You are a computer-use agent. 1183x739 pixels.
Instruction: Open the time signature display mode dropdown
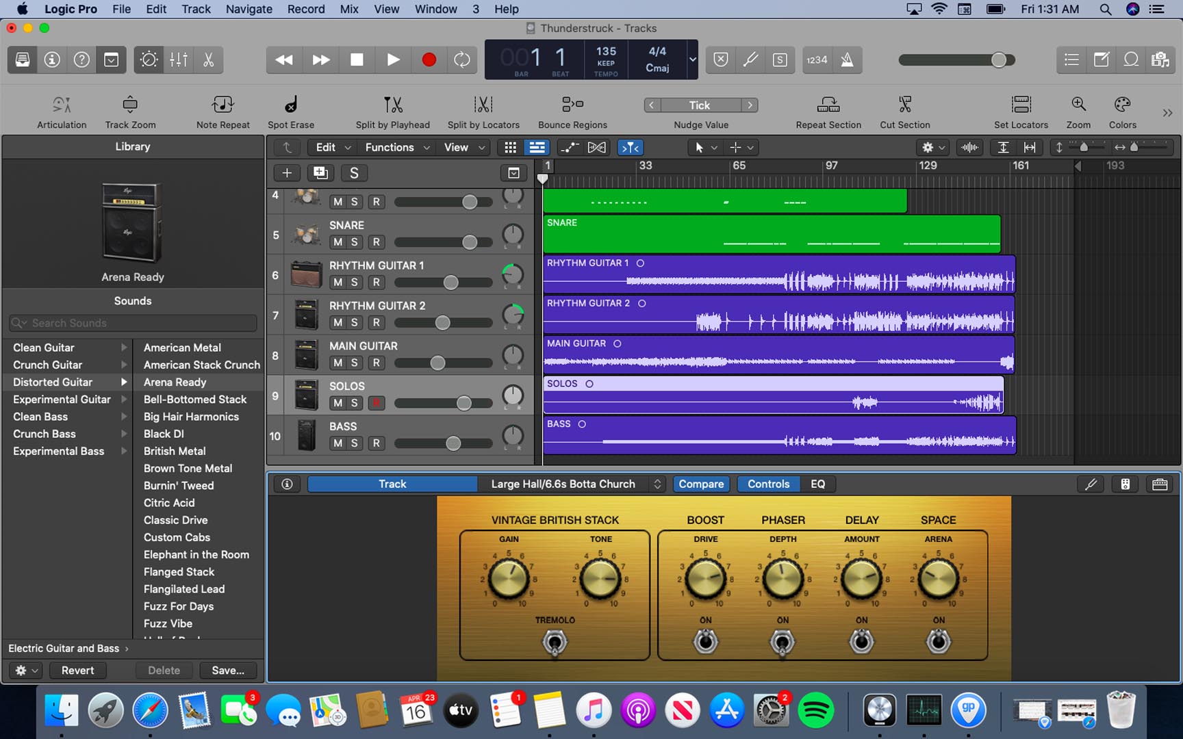[x=692, y=60]
